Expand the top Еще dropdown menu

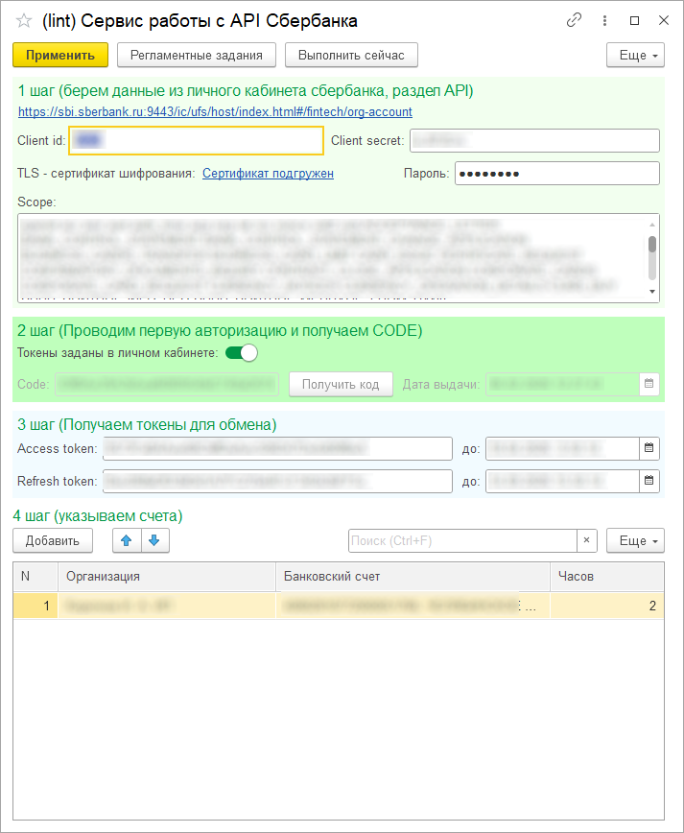(635, 55)
